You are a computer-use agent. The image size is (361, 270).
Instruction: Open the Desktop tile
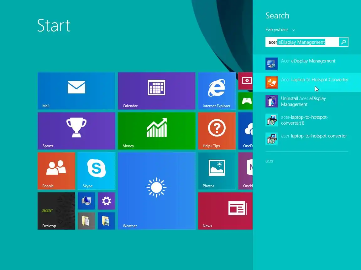click(x=56, y=211)
